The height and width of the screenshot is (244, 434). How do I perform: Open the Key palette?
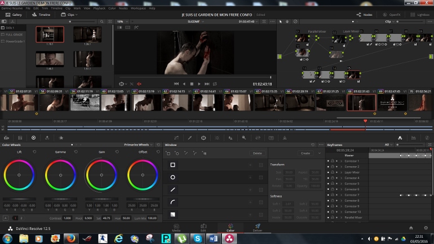tap(244, 137)
